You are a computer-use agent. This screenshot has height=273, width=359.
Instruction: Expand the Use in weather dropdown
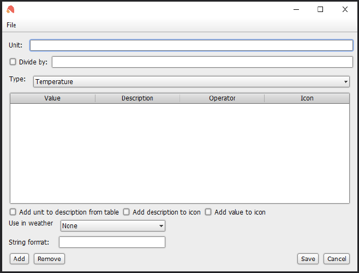(x=112, y=226)
